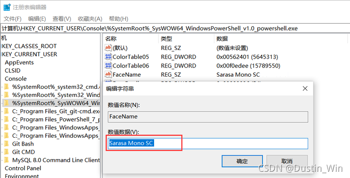Click folder icon of MySQL 8.0 Command Line Client
Viewport: 350px width, 178px height.
[x=6, y=160]
